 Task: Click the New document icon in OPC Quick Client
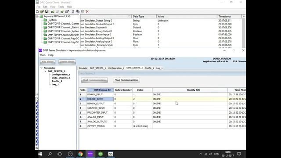[37, 11]
